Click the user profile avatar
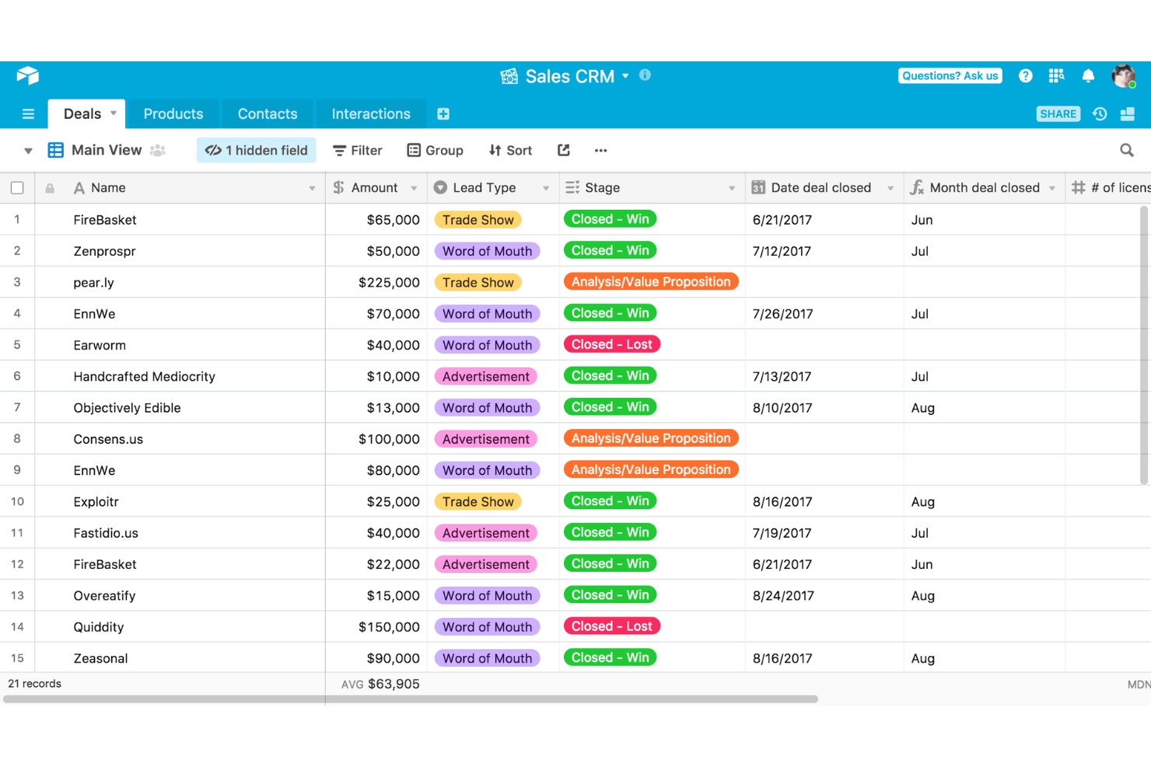The width and height of the screenshot is (1151, 767). click(x=1123, y=75)
